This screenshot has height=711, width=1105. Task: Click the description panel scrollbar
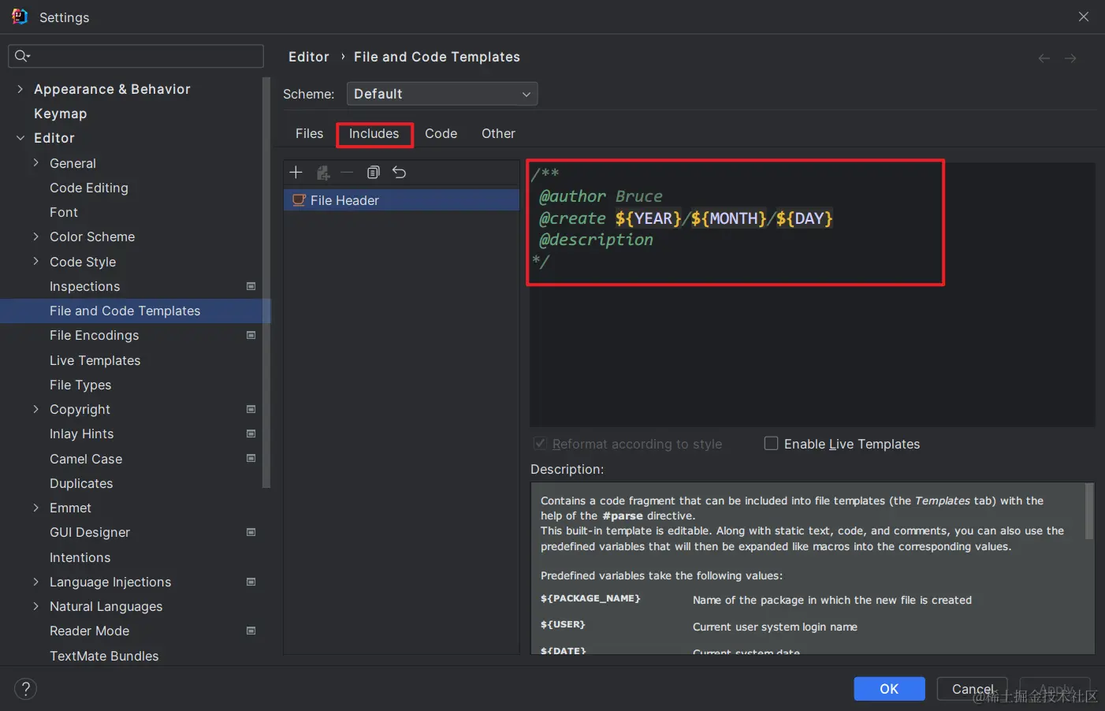click(1089, 512)
